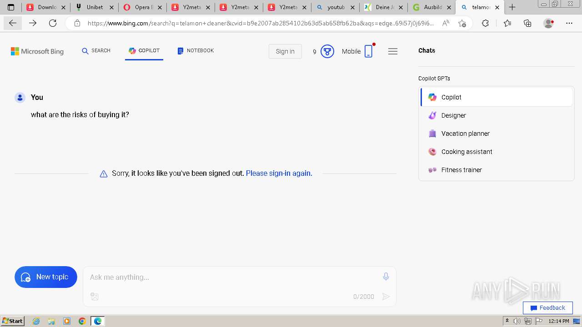This screenshot has width=582, height=327.
Task: Click the Sign in button
Action: (x=285, y=51)
